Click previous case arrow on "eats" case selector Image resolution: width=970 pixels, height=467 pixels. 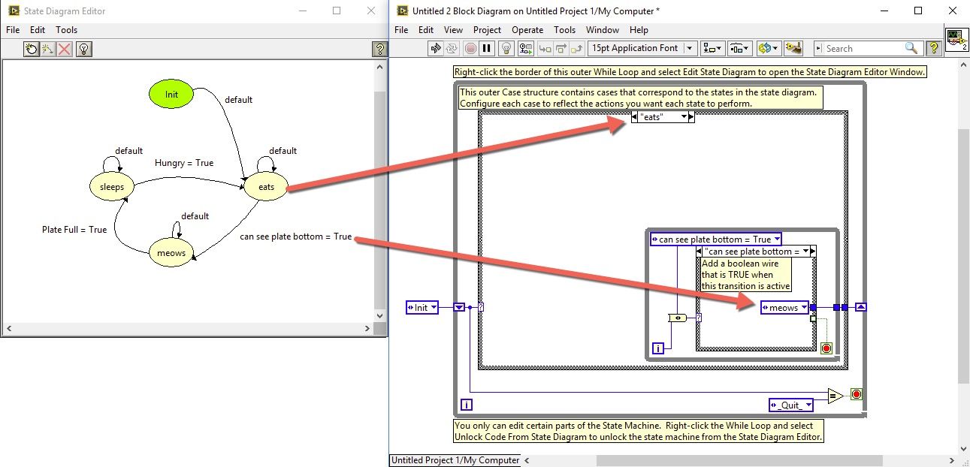[x=635, y=117]
